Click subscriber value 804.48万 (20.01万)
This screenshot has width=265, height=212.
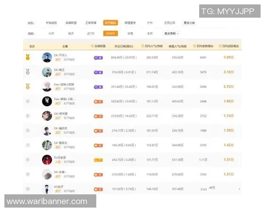[x=124, y=57]
